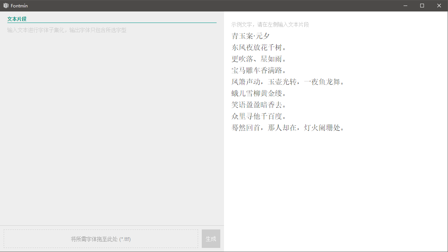Minimize the Fontmin window

405,6
